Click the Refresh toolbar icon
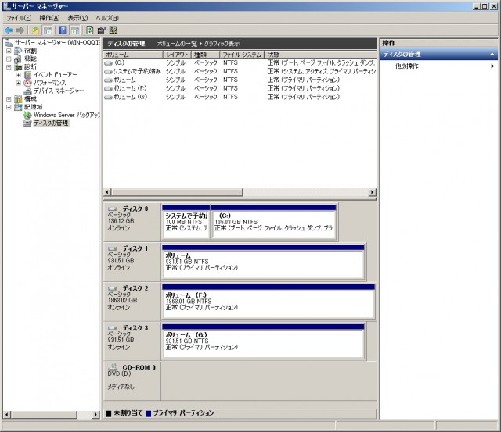This screenshot has height=432, width=501. click(x=91, y=30)
